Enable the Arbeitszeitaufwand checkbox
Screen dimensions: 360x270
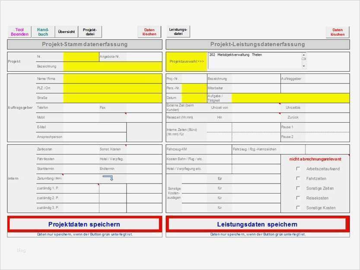tap(297, 169)
